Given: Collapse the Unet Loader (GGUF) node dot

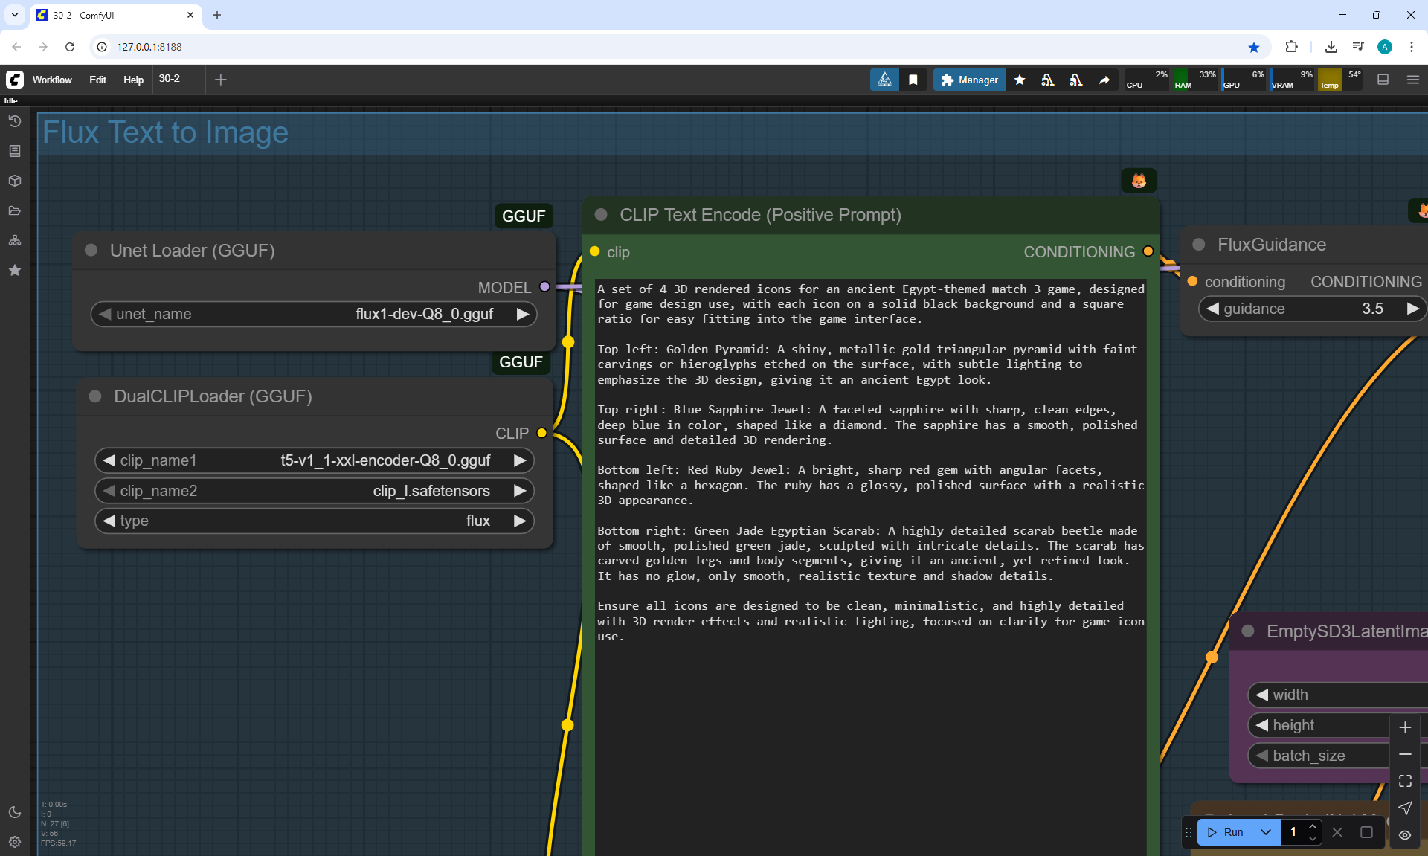Looking at the screenshot, I should (x=91, y=251).
